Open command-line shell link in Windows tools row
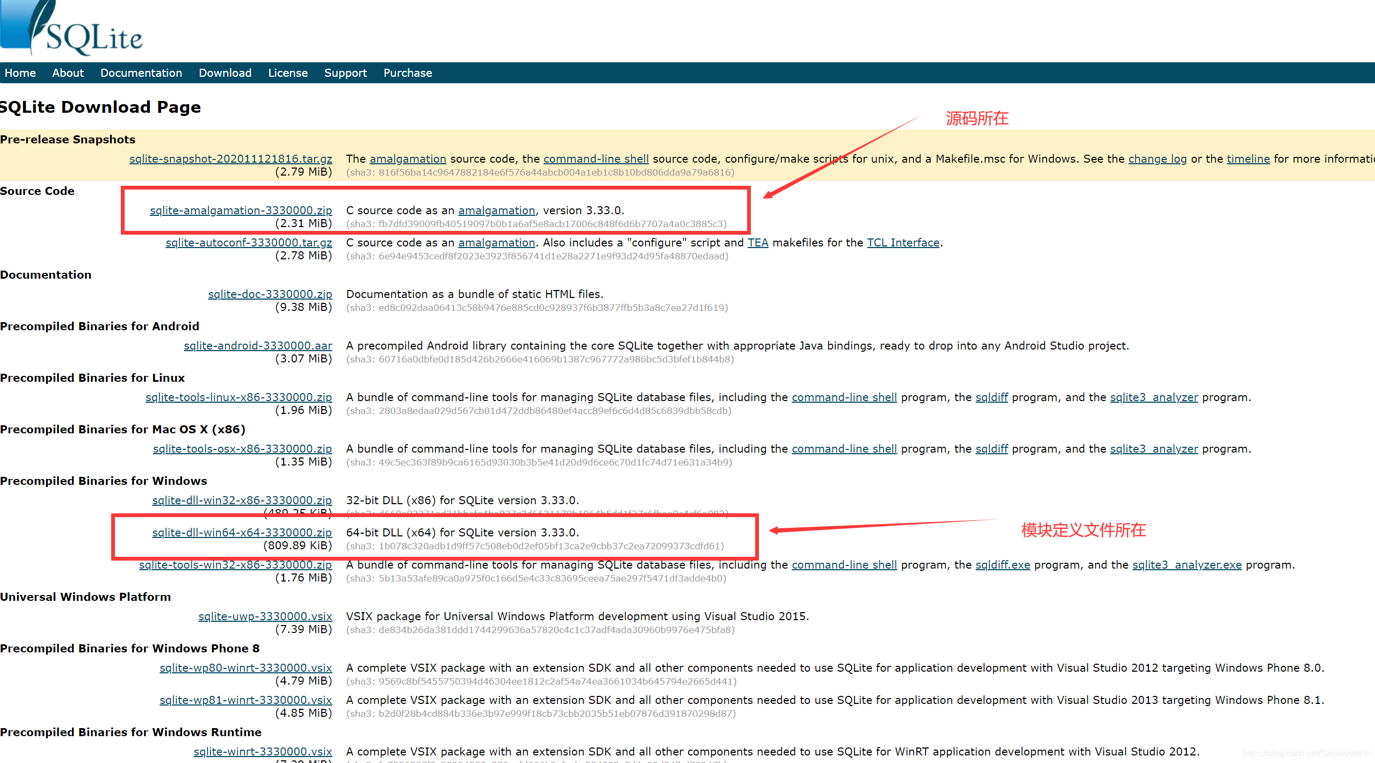The height and width of the screenshot is (763, 1375). [x=844, y=565]
